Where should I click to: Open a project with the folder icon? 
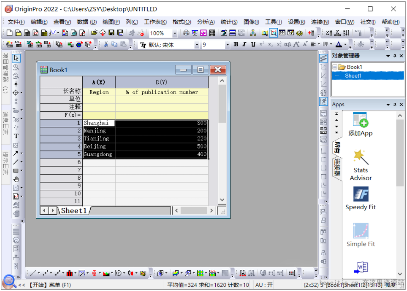94,33
